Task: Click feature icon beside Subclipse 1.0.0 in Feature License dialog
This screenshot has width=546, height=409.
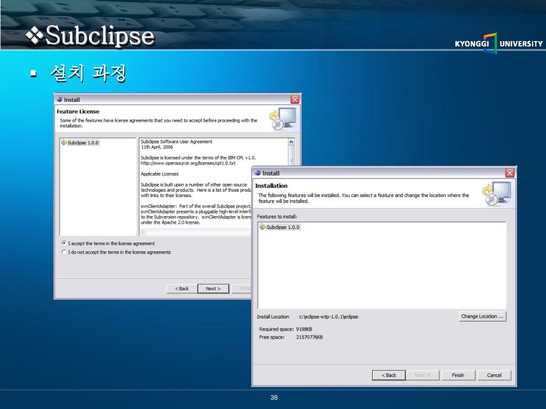Action: point(64,142)
